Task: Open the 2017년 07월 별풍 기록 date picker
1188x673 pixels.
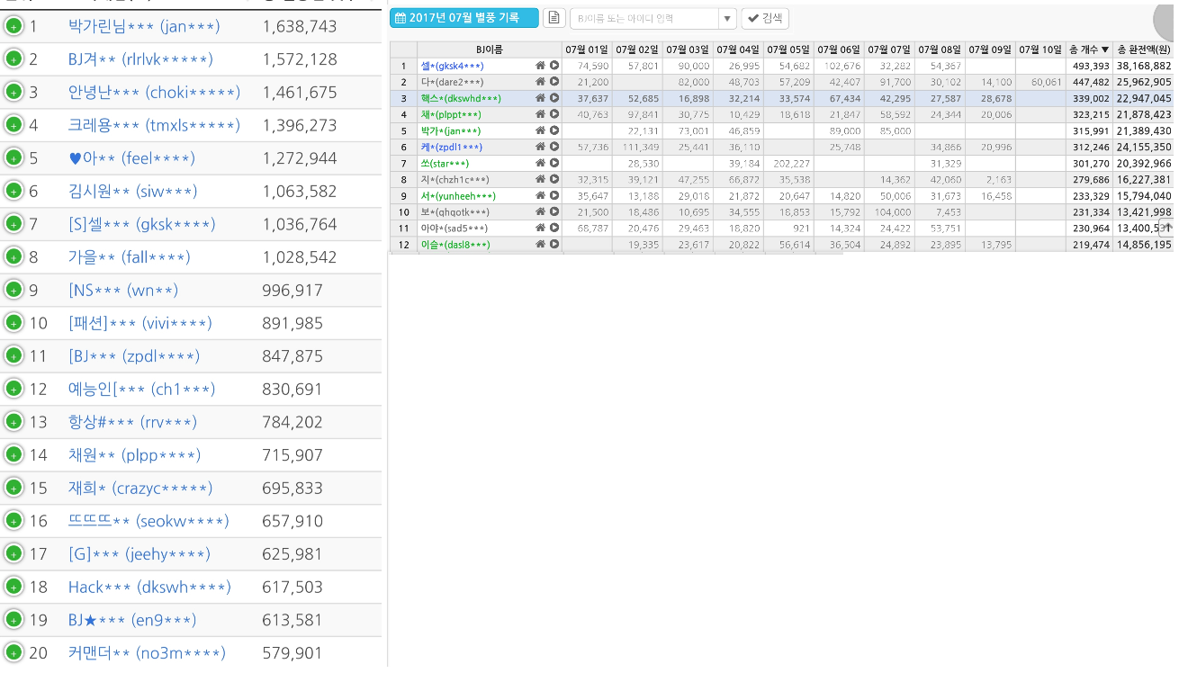Action: (464, 18)
